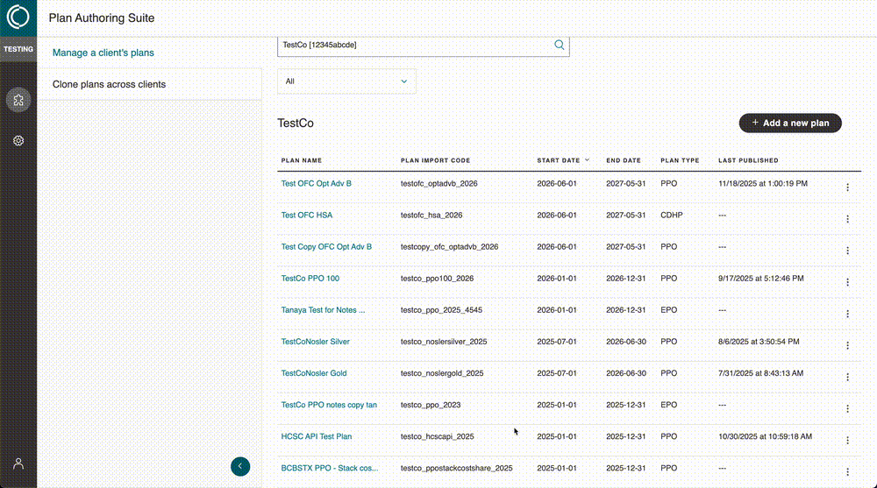
Task: Open the BCBSTX PPO - Stack cos... link
Action: pyautogui.click(x=330, y=468)
